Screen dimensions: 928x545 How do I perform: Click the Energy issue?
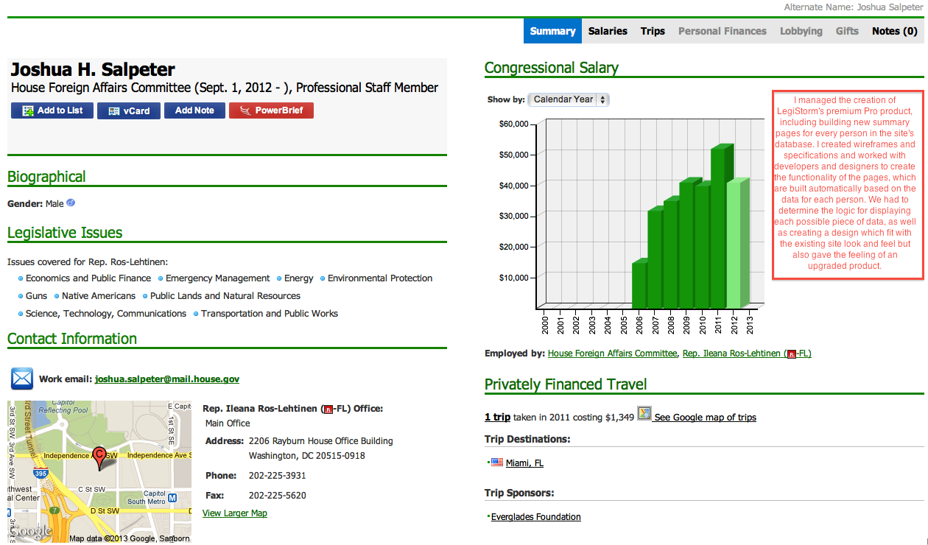[298, 278]
